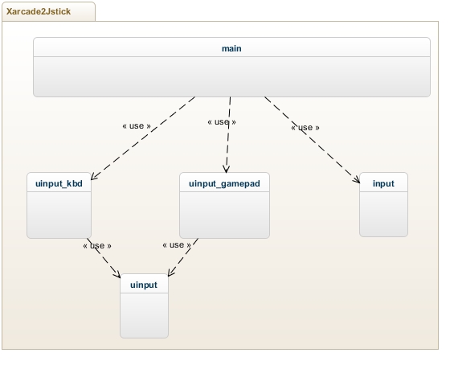Click the main class title
The image size is (454, 365).
point(231,48)
